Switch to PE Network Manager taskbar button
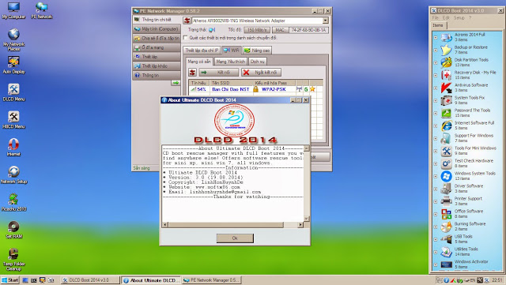506x285 pixels. (211, 280)
